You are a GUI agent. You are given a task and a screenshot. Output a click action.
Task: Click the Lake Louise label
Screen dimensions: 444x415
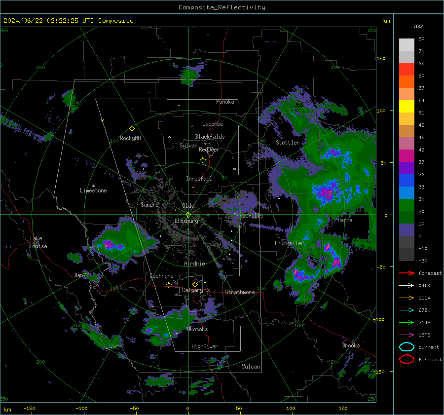[x=38, y=242]
